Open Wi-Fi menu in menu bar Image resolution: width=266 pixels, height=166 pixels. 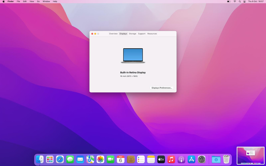pos(235,1)
